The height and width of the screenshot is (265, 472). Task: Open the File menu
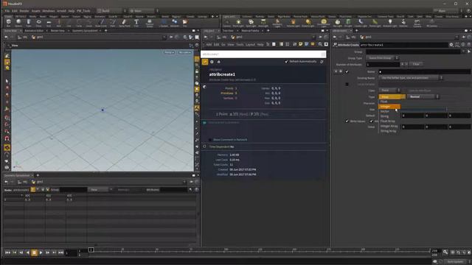point(7,10)
